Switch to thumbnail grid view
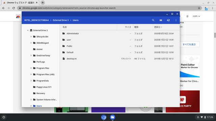The image size is (216, 121). (x=161, y=20)
